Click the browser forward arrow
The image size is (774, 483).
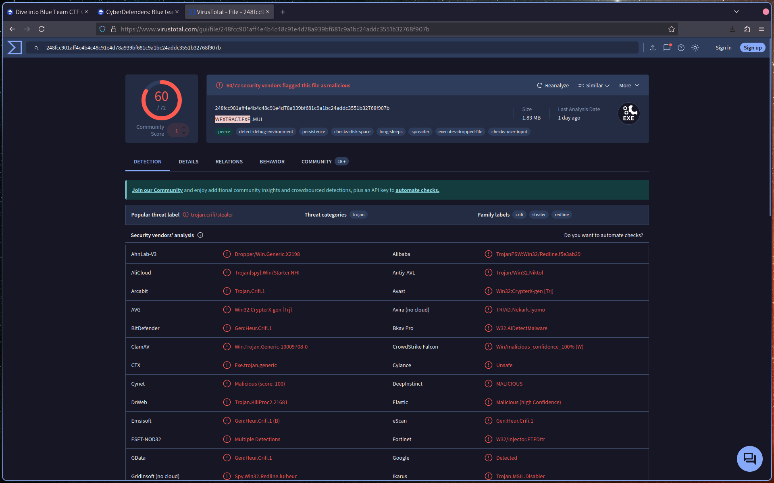coord(27,29)
